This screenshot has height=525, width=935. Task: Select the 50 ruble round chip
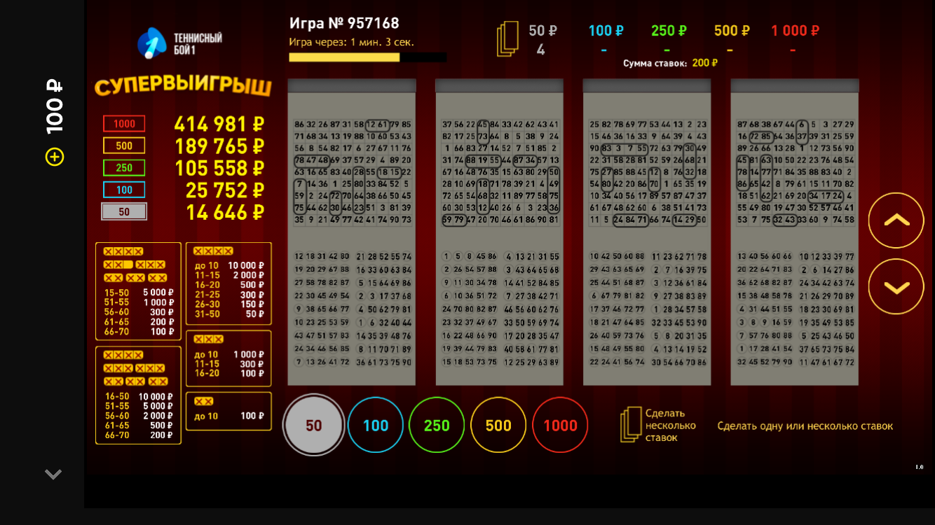click(313, 425)
